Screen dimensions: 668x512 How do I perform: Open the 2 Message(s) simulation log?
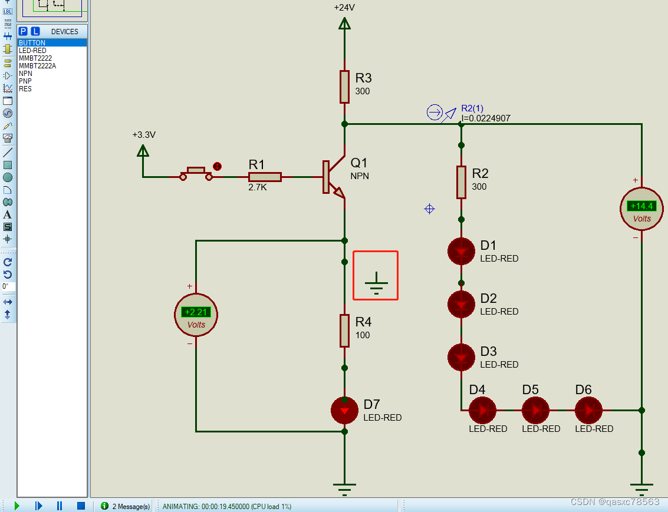coord(131,507)
